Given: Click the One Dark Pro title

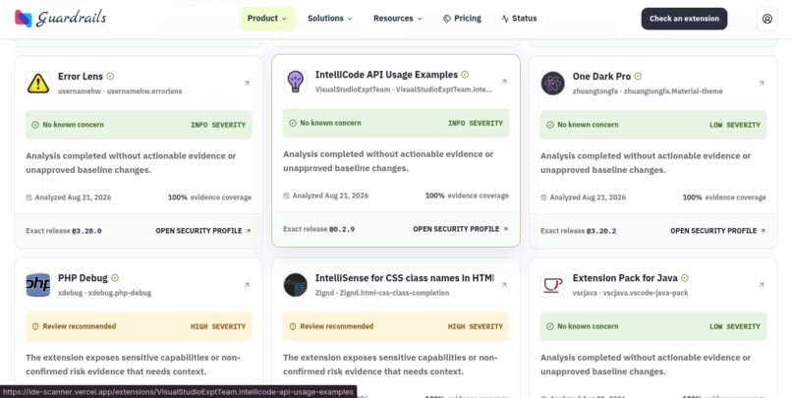Looking at the screenshot, I should coord(601,77).
